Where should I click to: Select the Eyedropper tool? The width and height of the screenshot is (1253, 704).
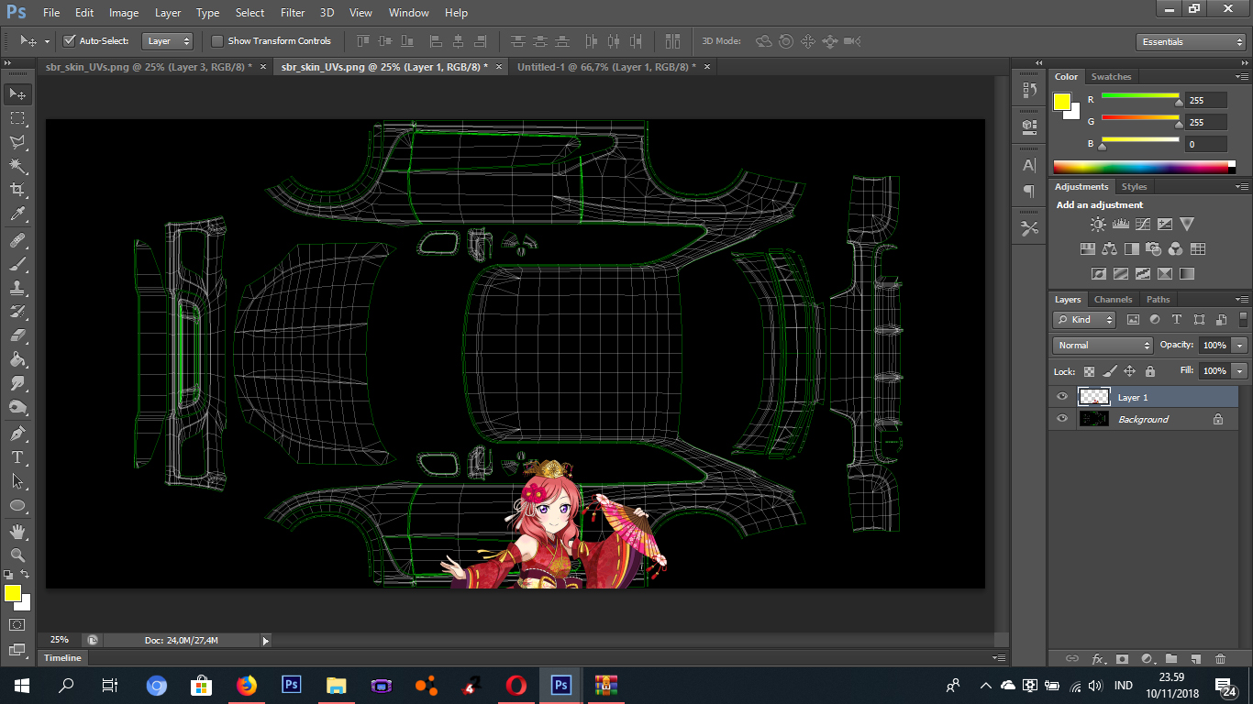17,214
